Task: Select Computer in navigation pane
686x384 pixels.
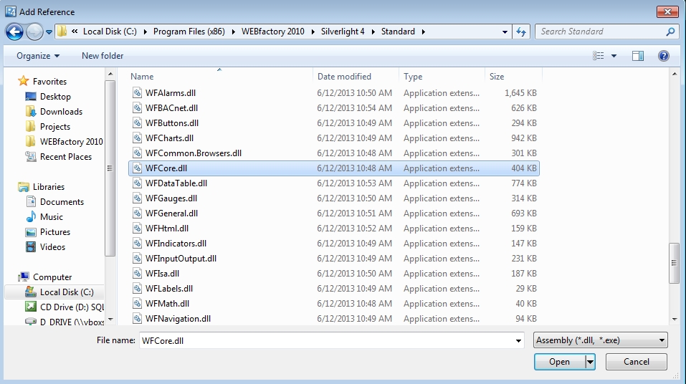Action: 52,277
